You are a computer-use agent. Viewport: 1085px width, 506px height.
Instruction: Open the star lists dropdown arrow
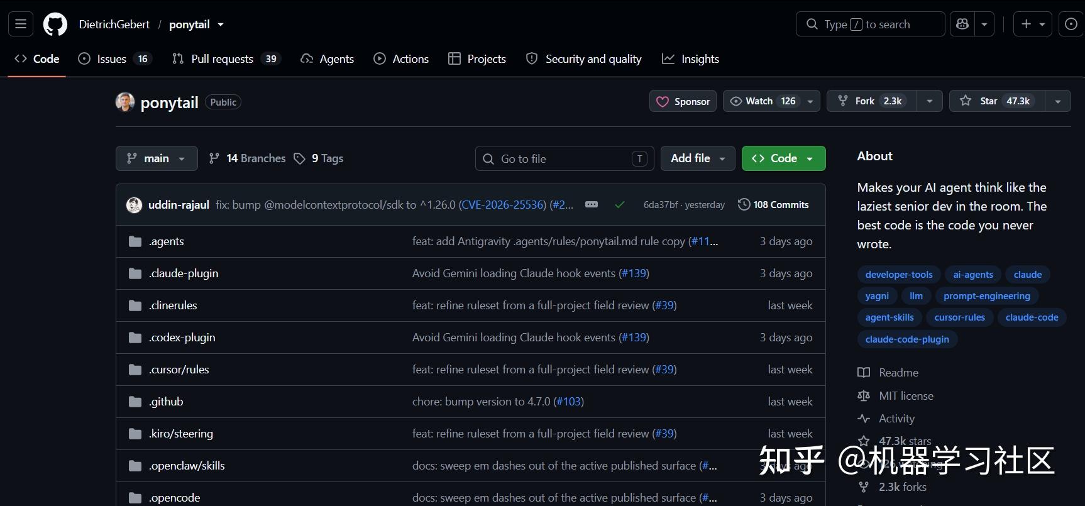click(x=1058, y=101)
